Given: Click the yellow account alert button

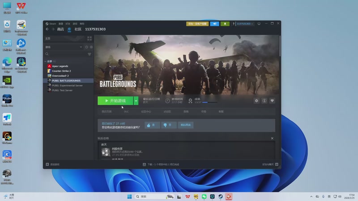Looking at the screenshot, I should (x=197, y=24).
